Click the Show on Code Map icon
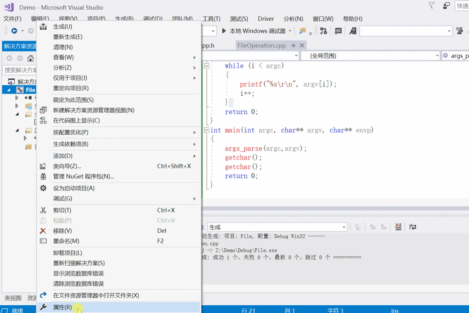The width and height of the screenshot is (469, 313). click(43, 121)
